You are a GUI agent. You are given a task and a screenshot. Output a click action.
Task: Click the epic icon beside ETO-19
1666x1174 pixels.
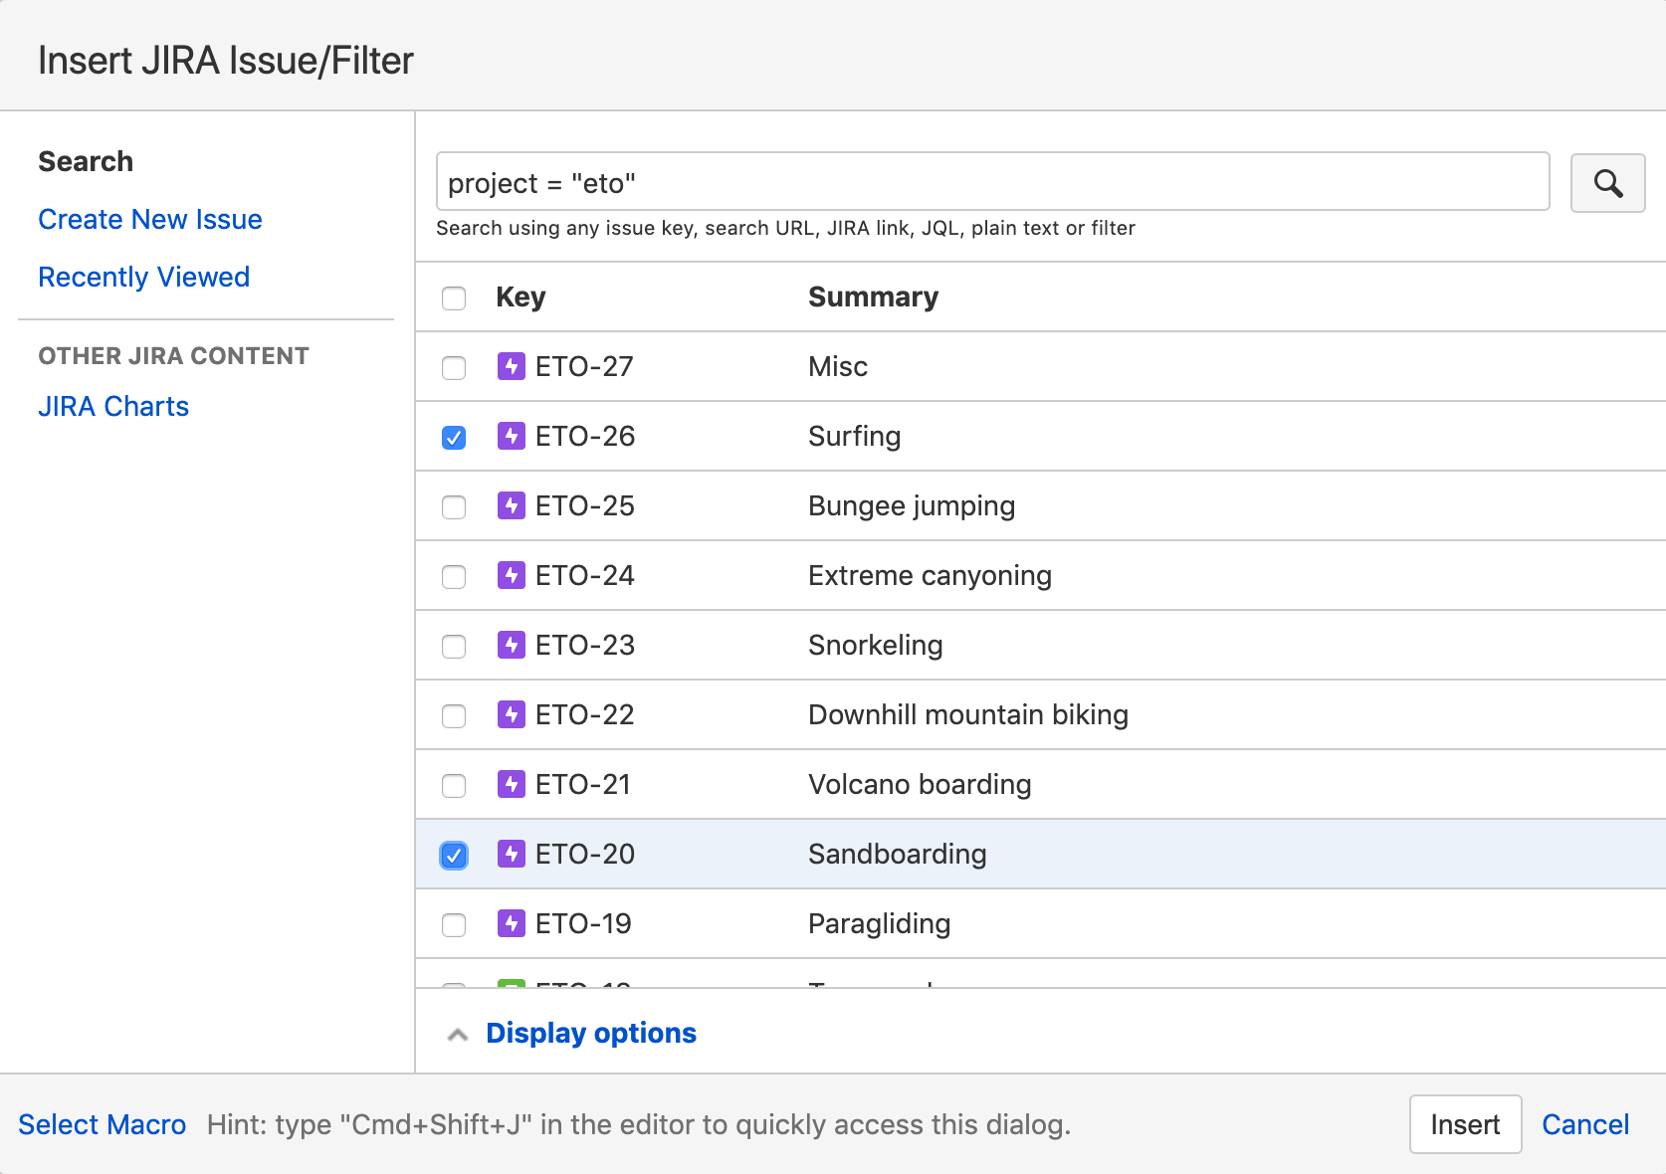(x=512, y=923)
